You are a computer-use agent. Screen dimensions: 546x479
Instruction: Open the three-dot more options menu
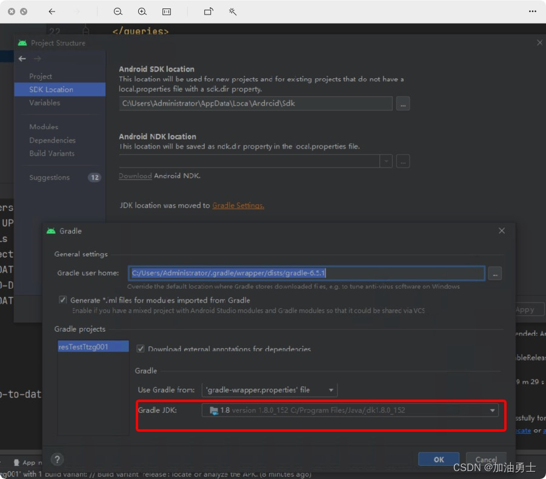533,11
